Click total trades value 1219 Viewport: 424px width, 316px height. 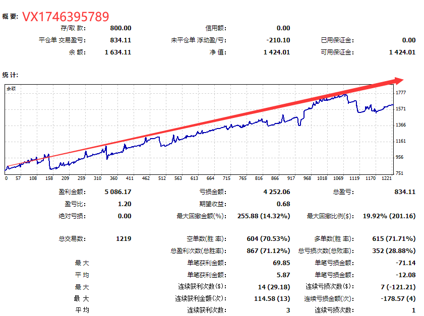coord(124,239)
